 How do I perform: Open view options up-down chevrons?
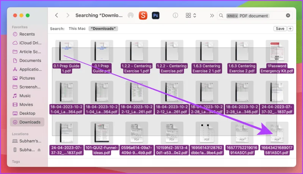[x=195, y=16]
